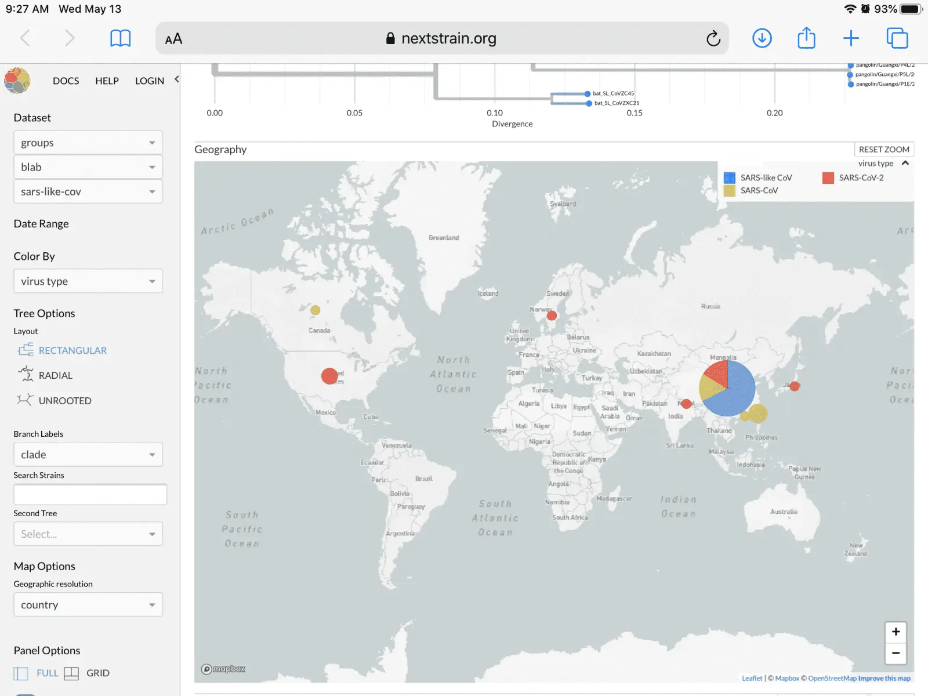The height and width of the screenshot is (696, 928).
Task: Show all tabs overview icon
Action: point(897,38)
